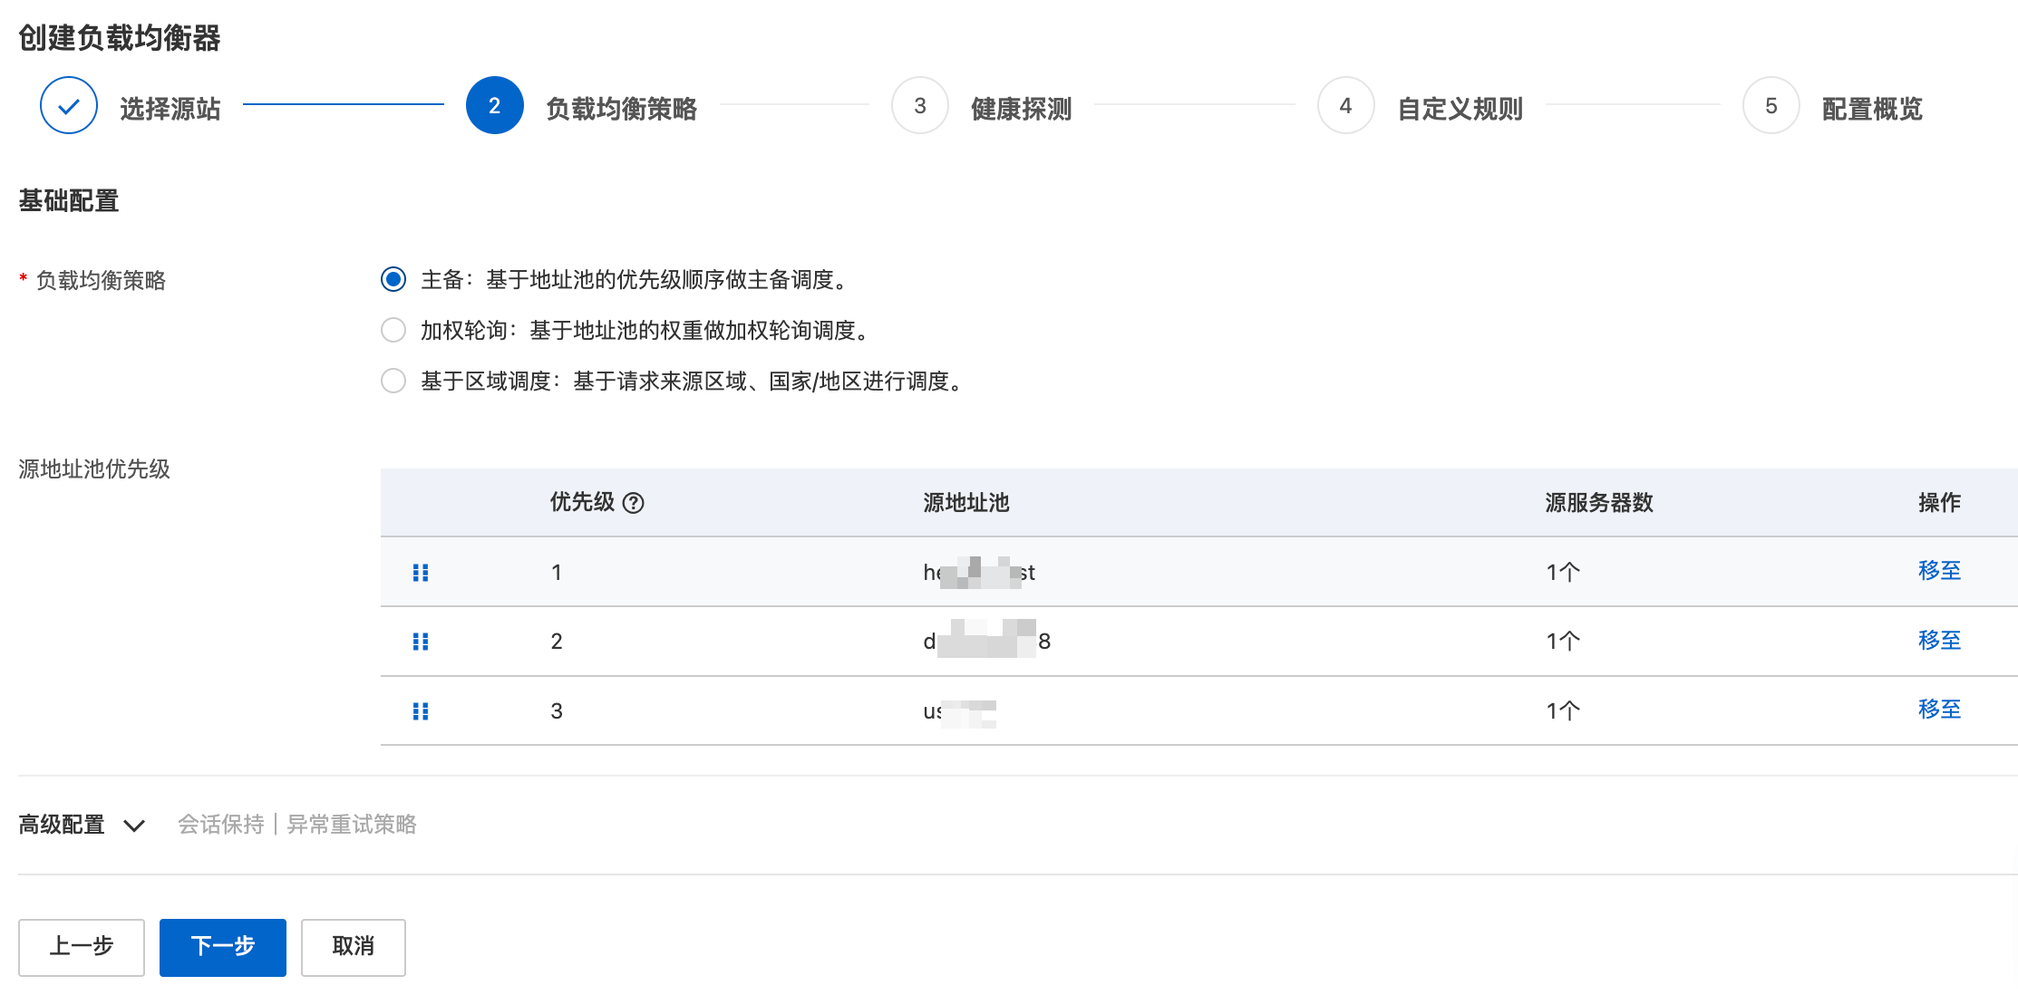2018x995 pixels.
Task: Open 移至 menu for priority 3 row
Action: pyautogui.click(x=1939, y=710)
